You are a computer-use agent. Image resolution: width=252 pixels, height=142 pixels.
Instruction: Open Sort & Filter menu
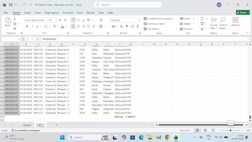(x=213, y=23)
